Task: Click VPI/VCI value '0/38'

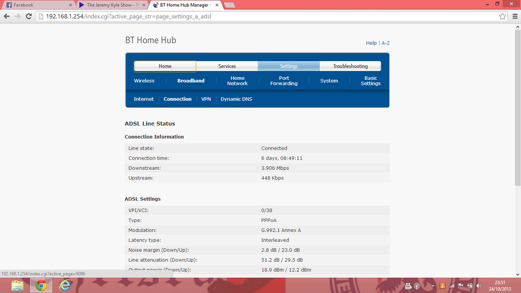Action: click(267, 210)
